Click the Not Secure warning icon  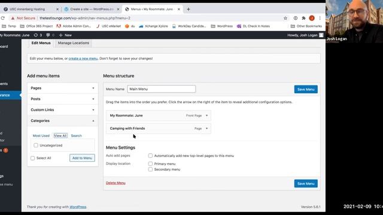[x=13, y=18]
